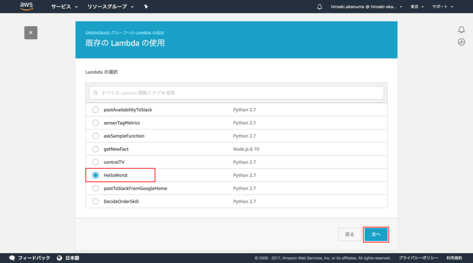Image resolution: width=473 pixels, height=263 pixels.
Task: Click Python 2.7 in the postAvailabilityToSlack row
Action: 244,110
